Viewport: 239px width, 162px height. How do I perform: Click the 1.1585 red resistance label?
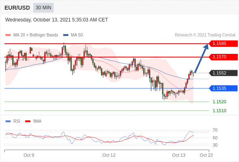pos(223,44)
